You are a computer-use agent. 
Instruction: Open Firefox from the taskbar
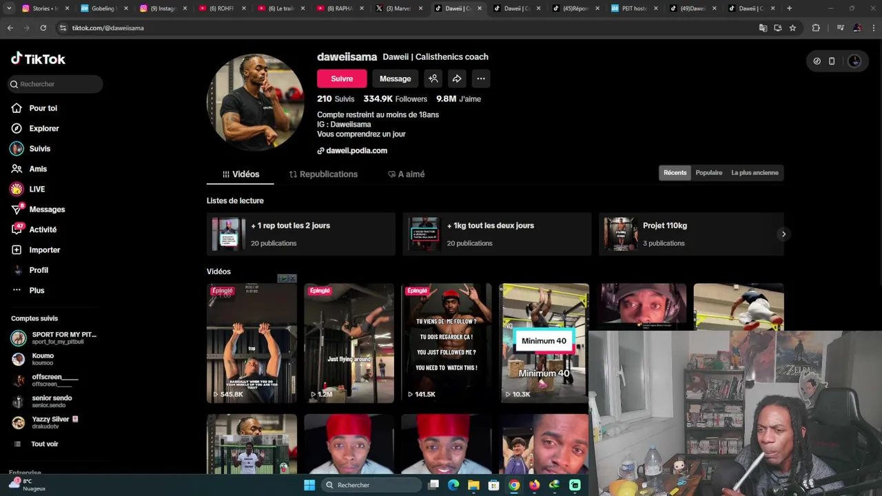tap(534, 485)
